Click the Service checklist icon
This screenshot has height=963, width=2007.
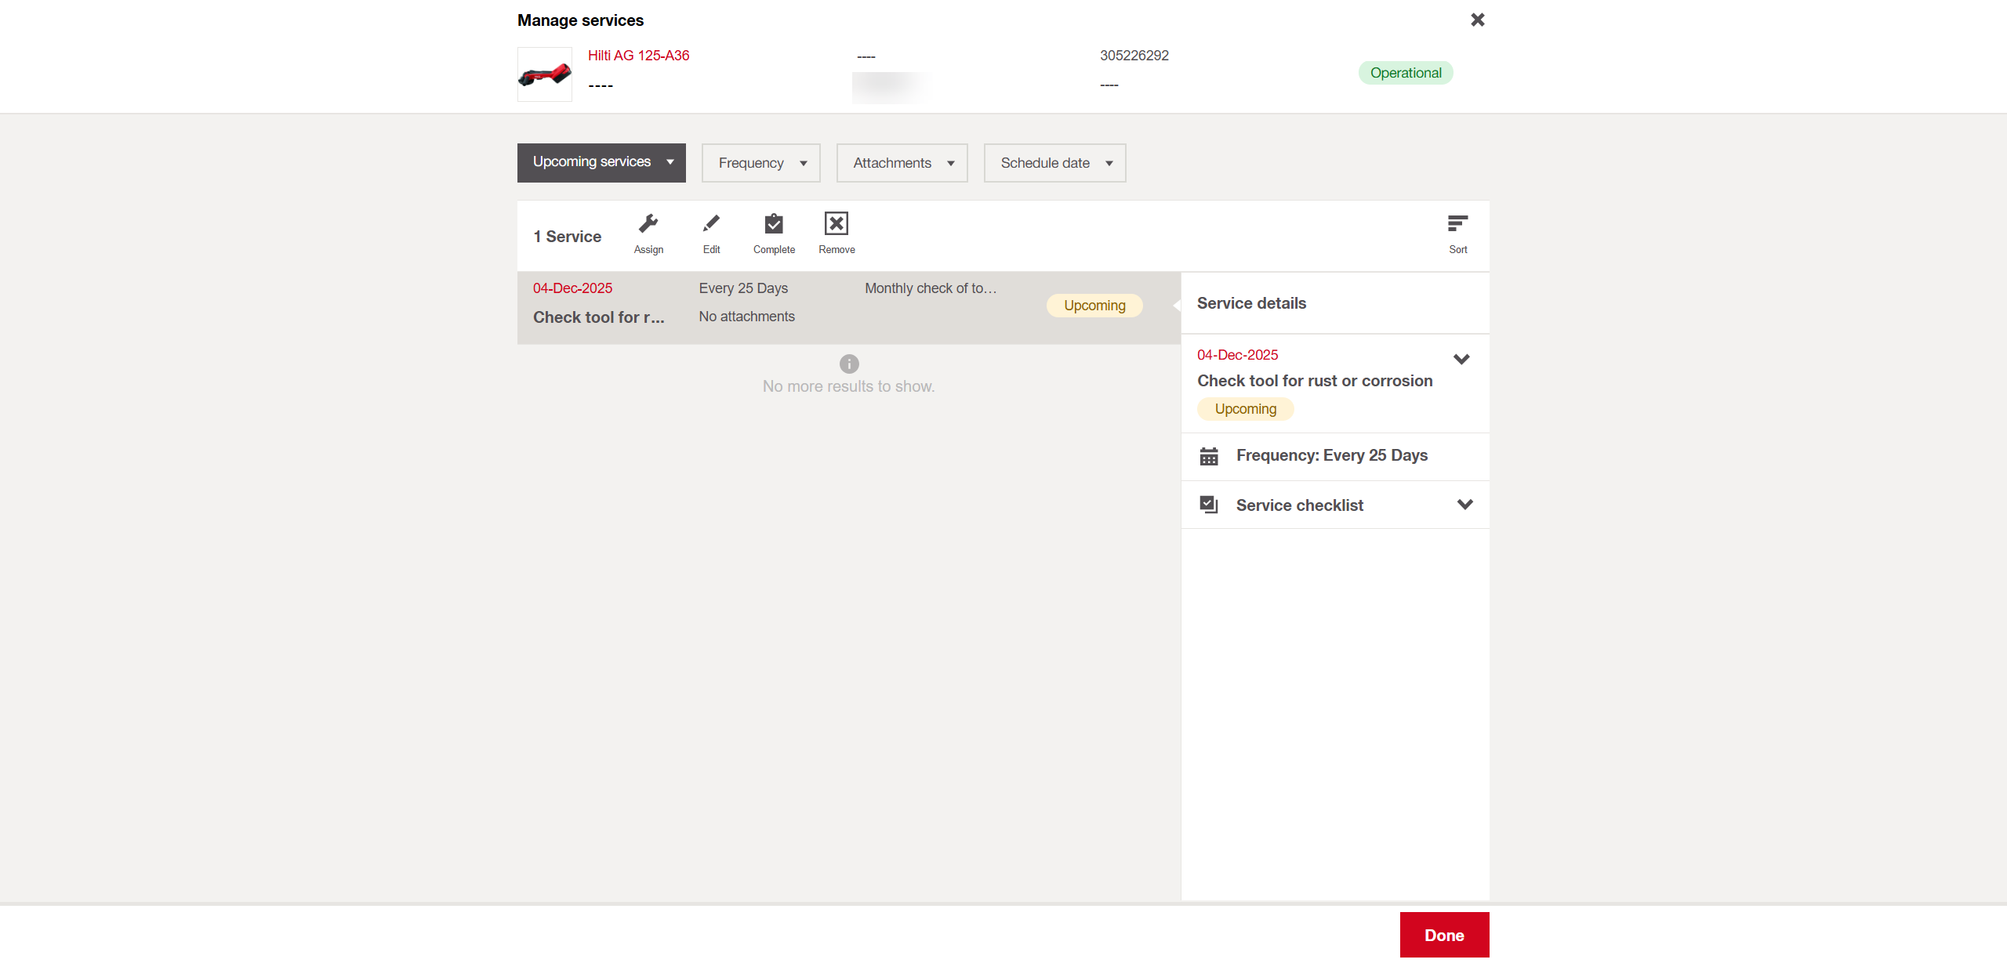[x=1209, y=505]
